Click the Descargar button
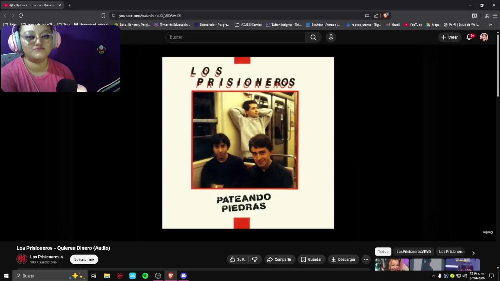This screenshot has width=500, height=281. 343,259
